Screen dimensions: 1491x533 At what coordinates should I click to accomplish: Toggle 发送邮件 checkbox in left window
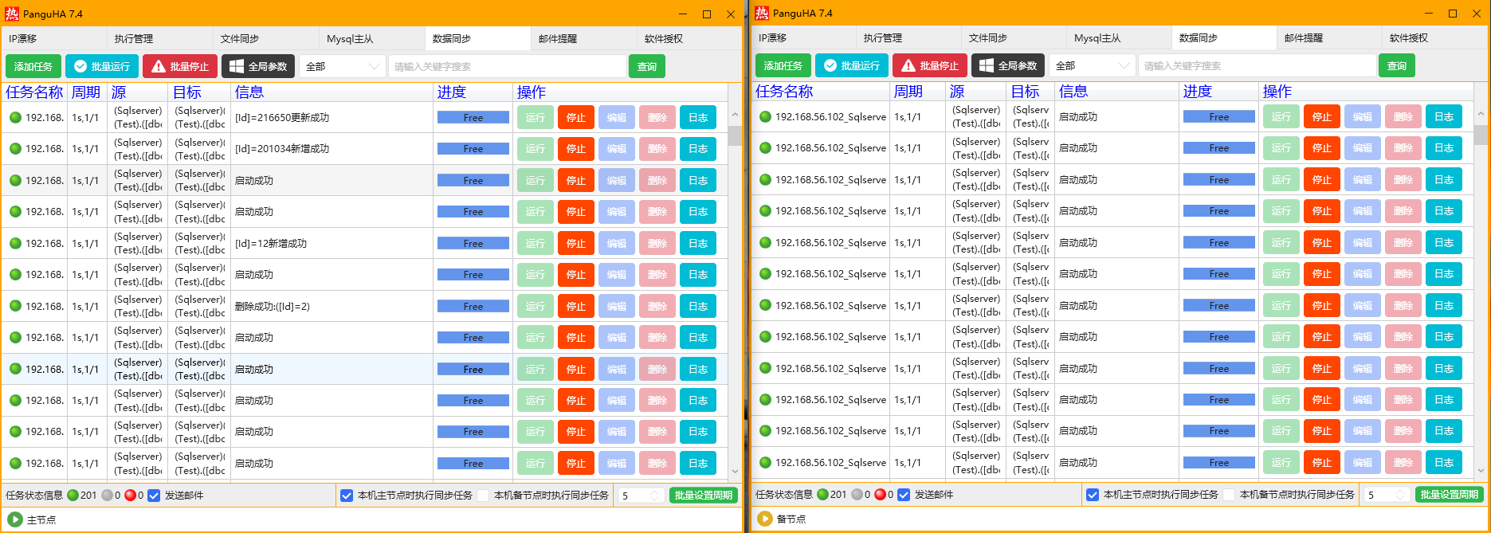(x=154, y=495)
